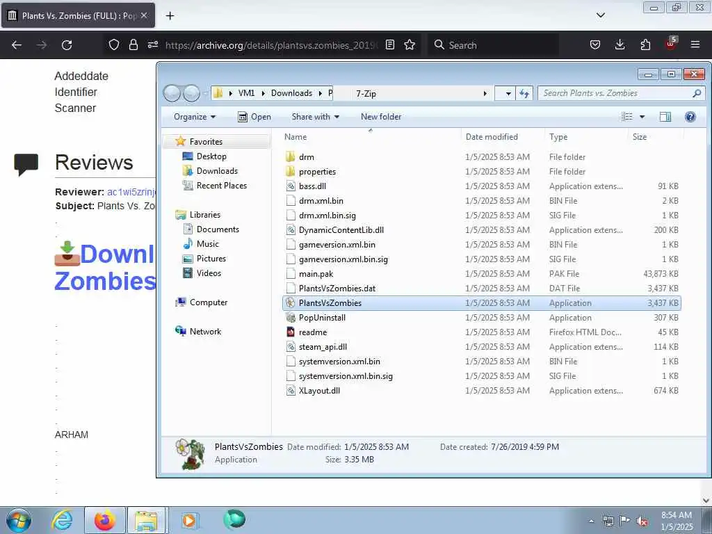712x534 pixels.
Task: Change your view icon button
Action: [627, 117]
